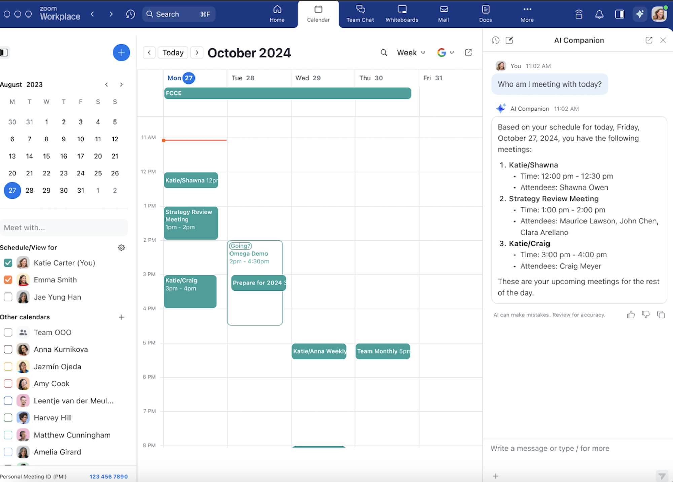Expand the Google account dropdown
The width and height of the screenshot is (673, 482).
[446, 53]
